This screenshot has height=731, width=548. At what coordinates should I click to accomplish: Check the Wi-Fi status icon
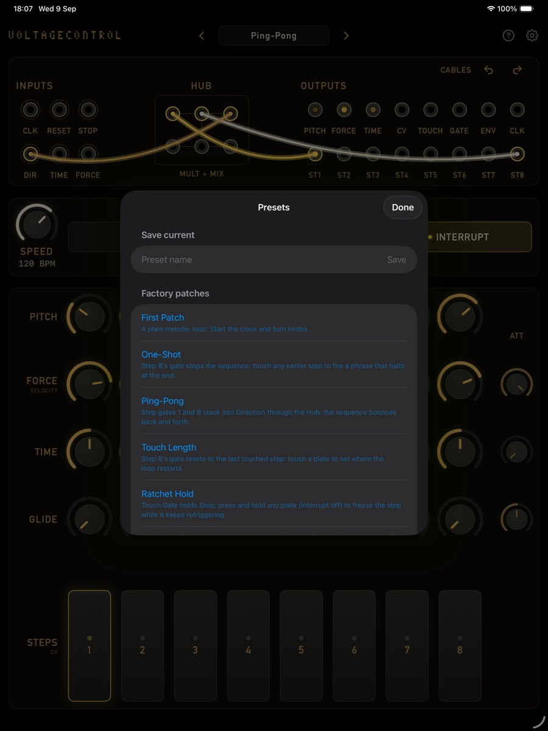tap(491, 9)
